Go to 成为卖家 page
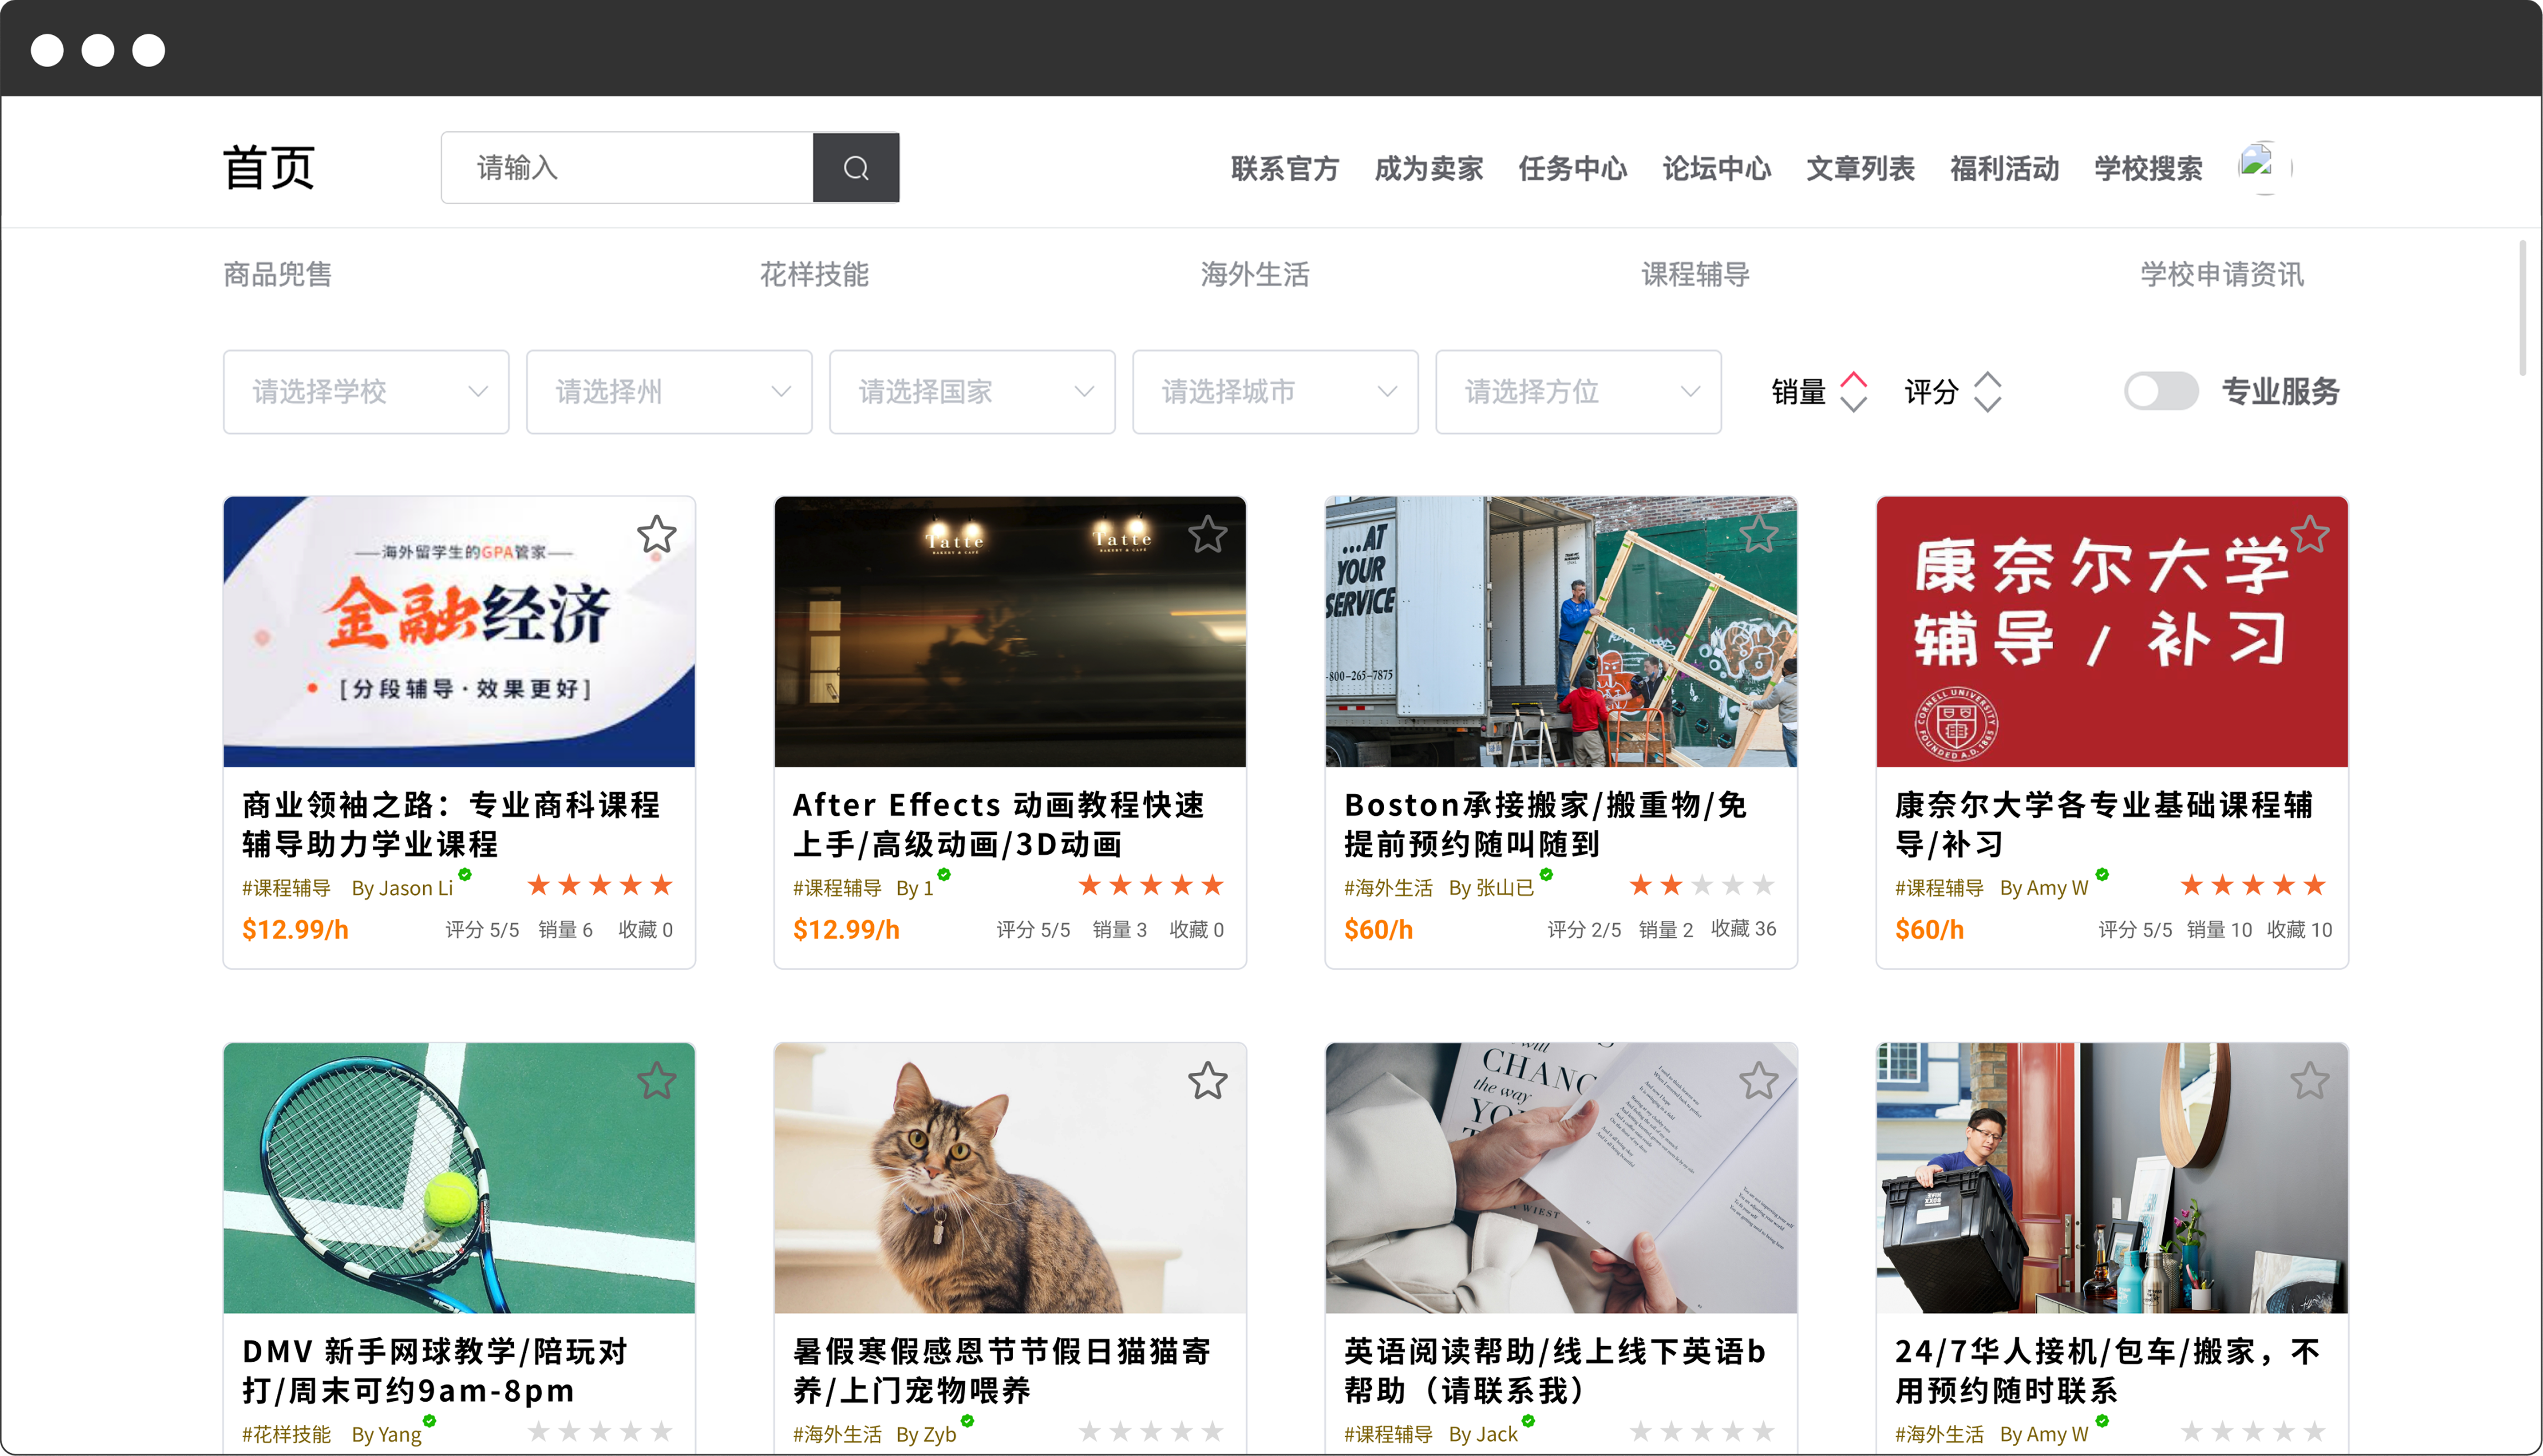Screen dimensions: 2543x1456 point(1429,168)
